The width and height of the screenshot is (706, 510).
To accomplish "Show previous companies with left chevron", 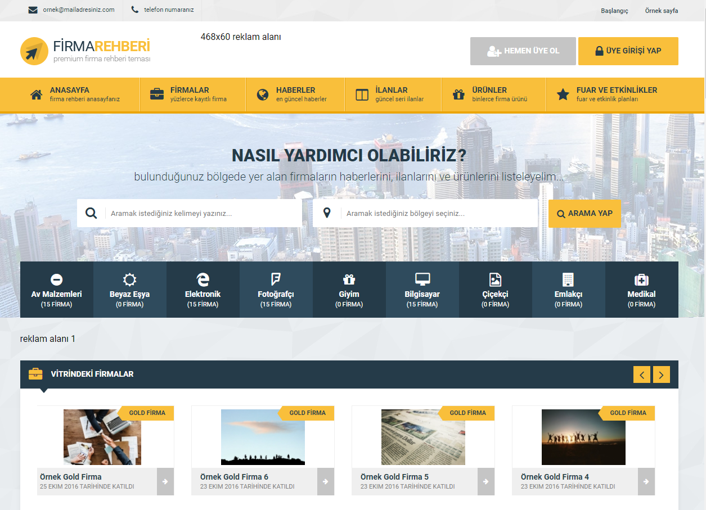I will click(641, 374).
